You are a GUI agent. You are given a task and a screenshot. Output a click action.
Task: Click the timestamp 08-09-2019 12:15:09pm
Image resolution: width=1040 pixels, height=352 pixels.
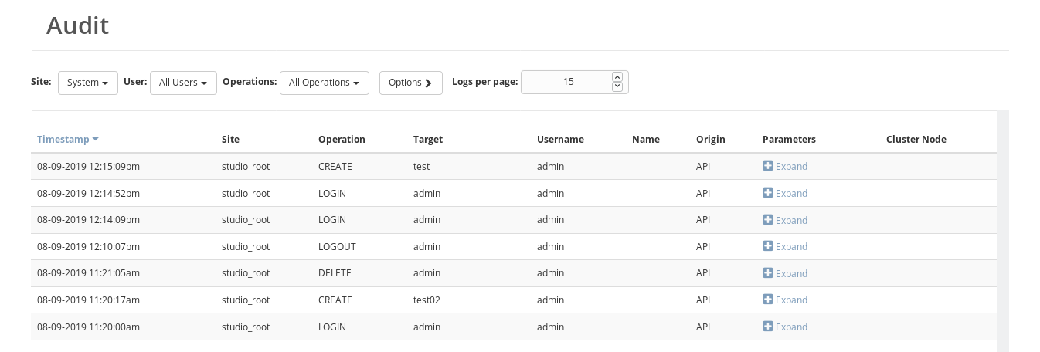88,167
